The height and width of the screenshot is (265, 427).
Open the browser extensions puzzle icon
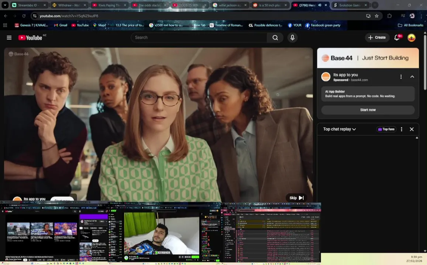coord(389,16)
